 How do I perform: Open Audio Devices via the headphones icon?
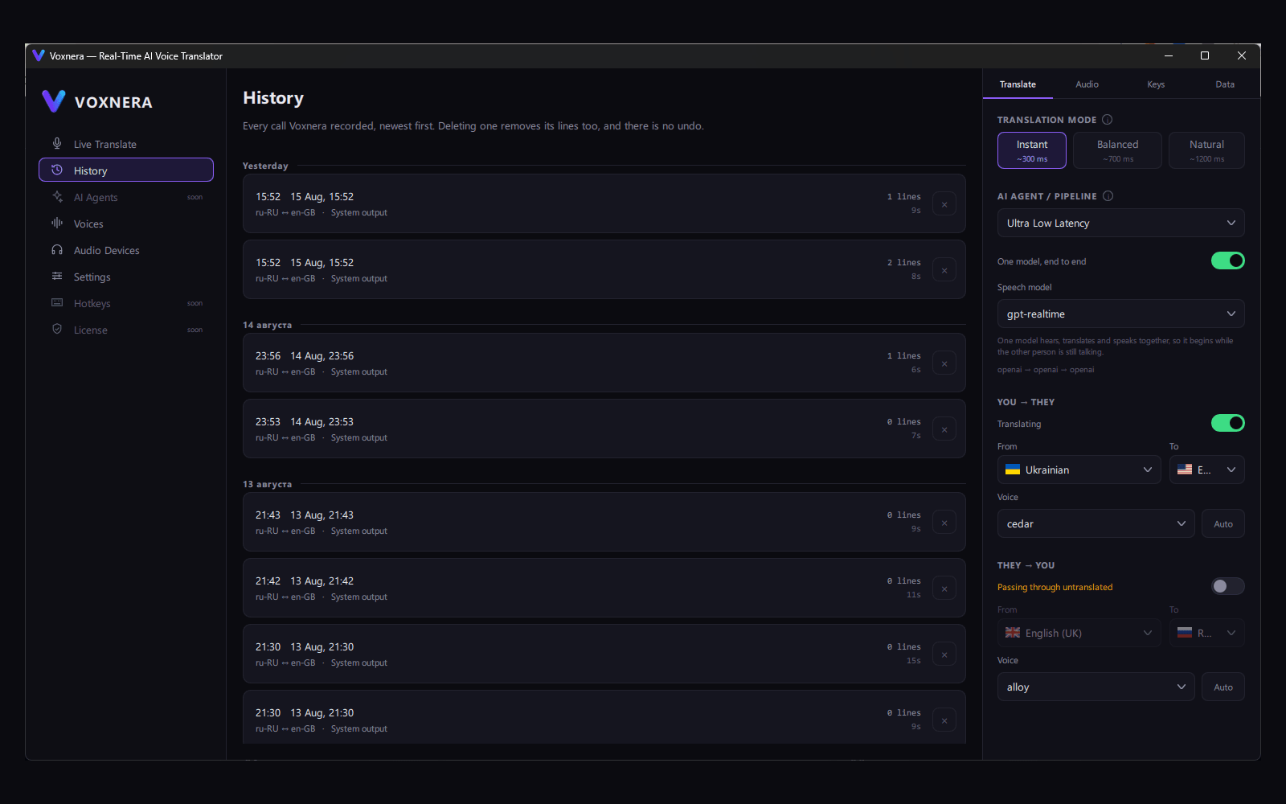pyautogui.click(x=57, y=250)
